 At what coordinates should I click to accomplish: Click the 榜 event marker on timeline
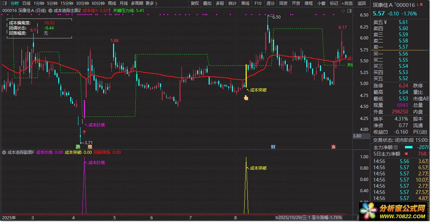pyautogui.click(x=85, y=147)
